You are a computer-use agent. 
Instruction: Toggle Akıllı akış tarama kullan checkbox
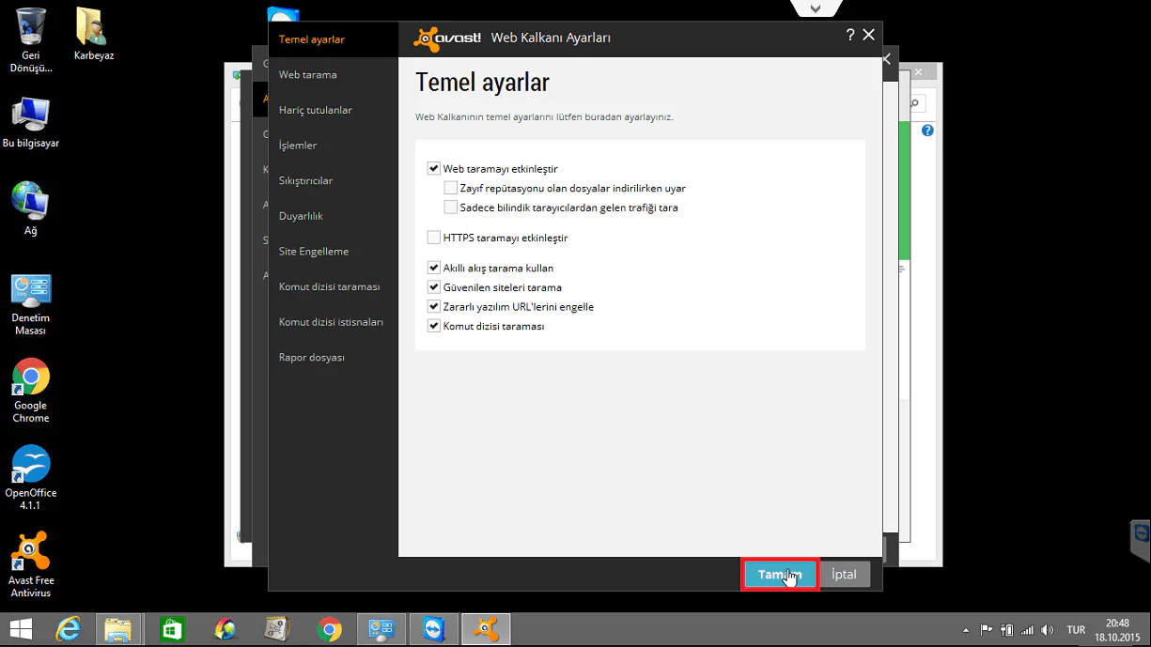(434, 268)
